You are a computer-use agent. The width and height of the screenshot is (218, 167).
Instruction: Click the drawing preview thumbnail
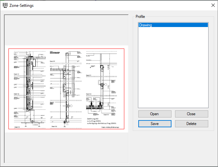pos(66,89)
